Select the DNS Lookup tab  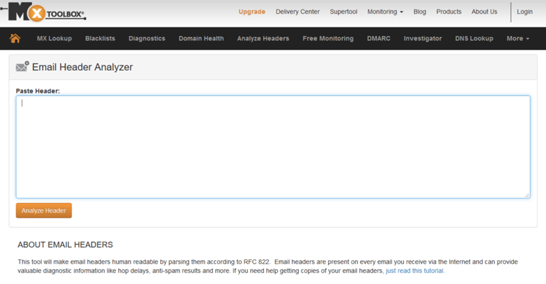point(474,39)
